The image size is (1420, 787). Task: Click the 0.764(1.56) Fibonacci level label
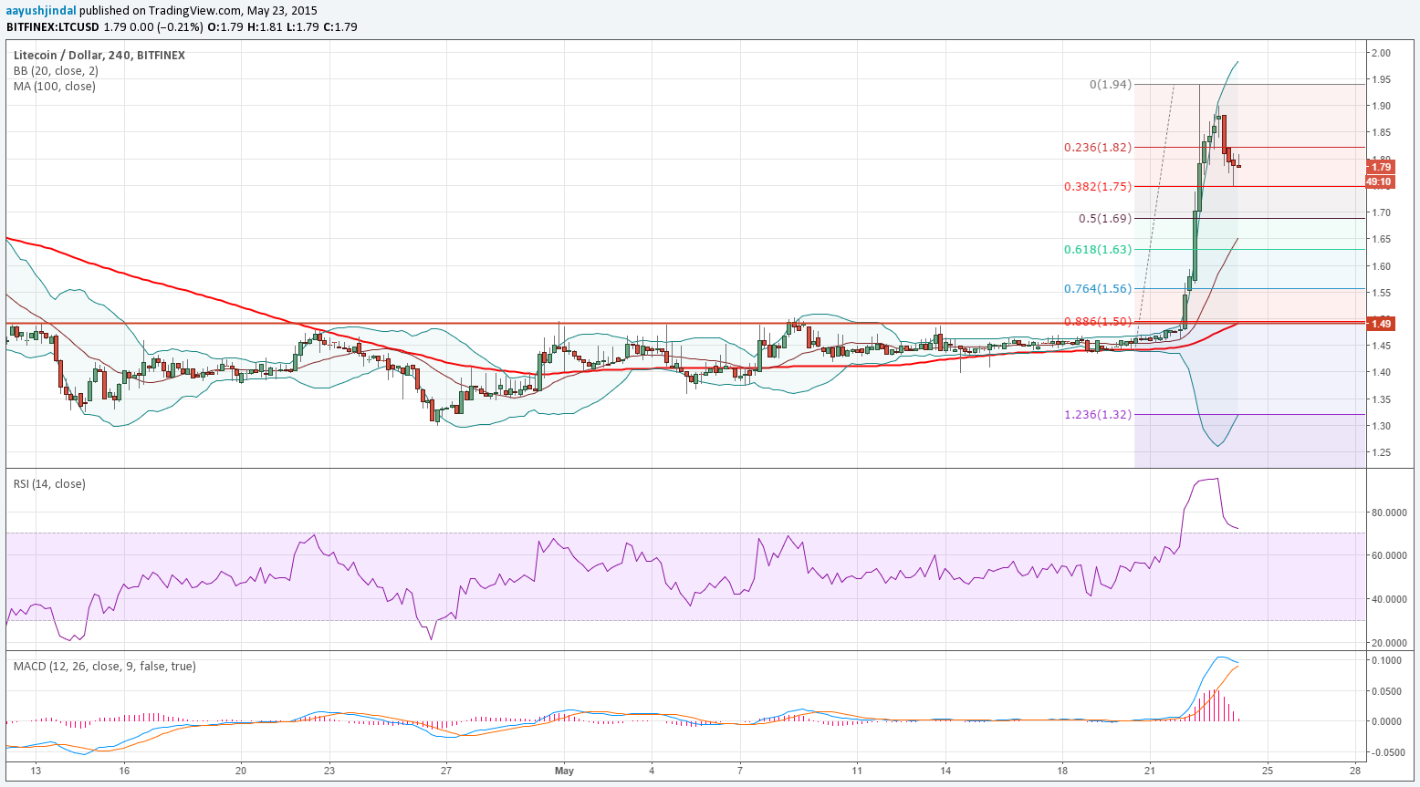click(x=1098, y=289)
